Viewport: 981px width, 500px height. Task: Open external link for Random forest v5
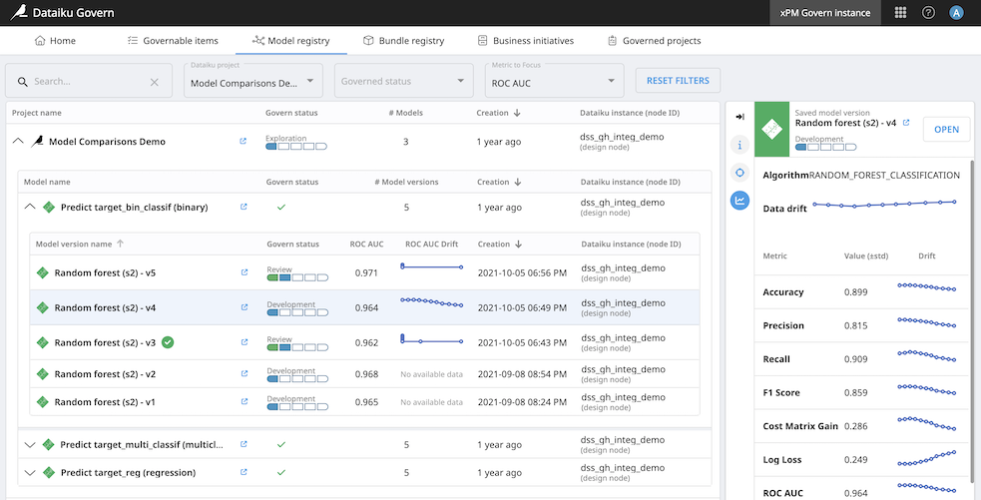tap(245, 272)
